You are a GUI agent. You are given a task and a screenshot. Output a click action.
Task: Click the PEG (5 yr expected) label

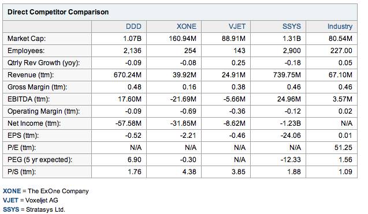(40, 160)
